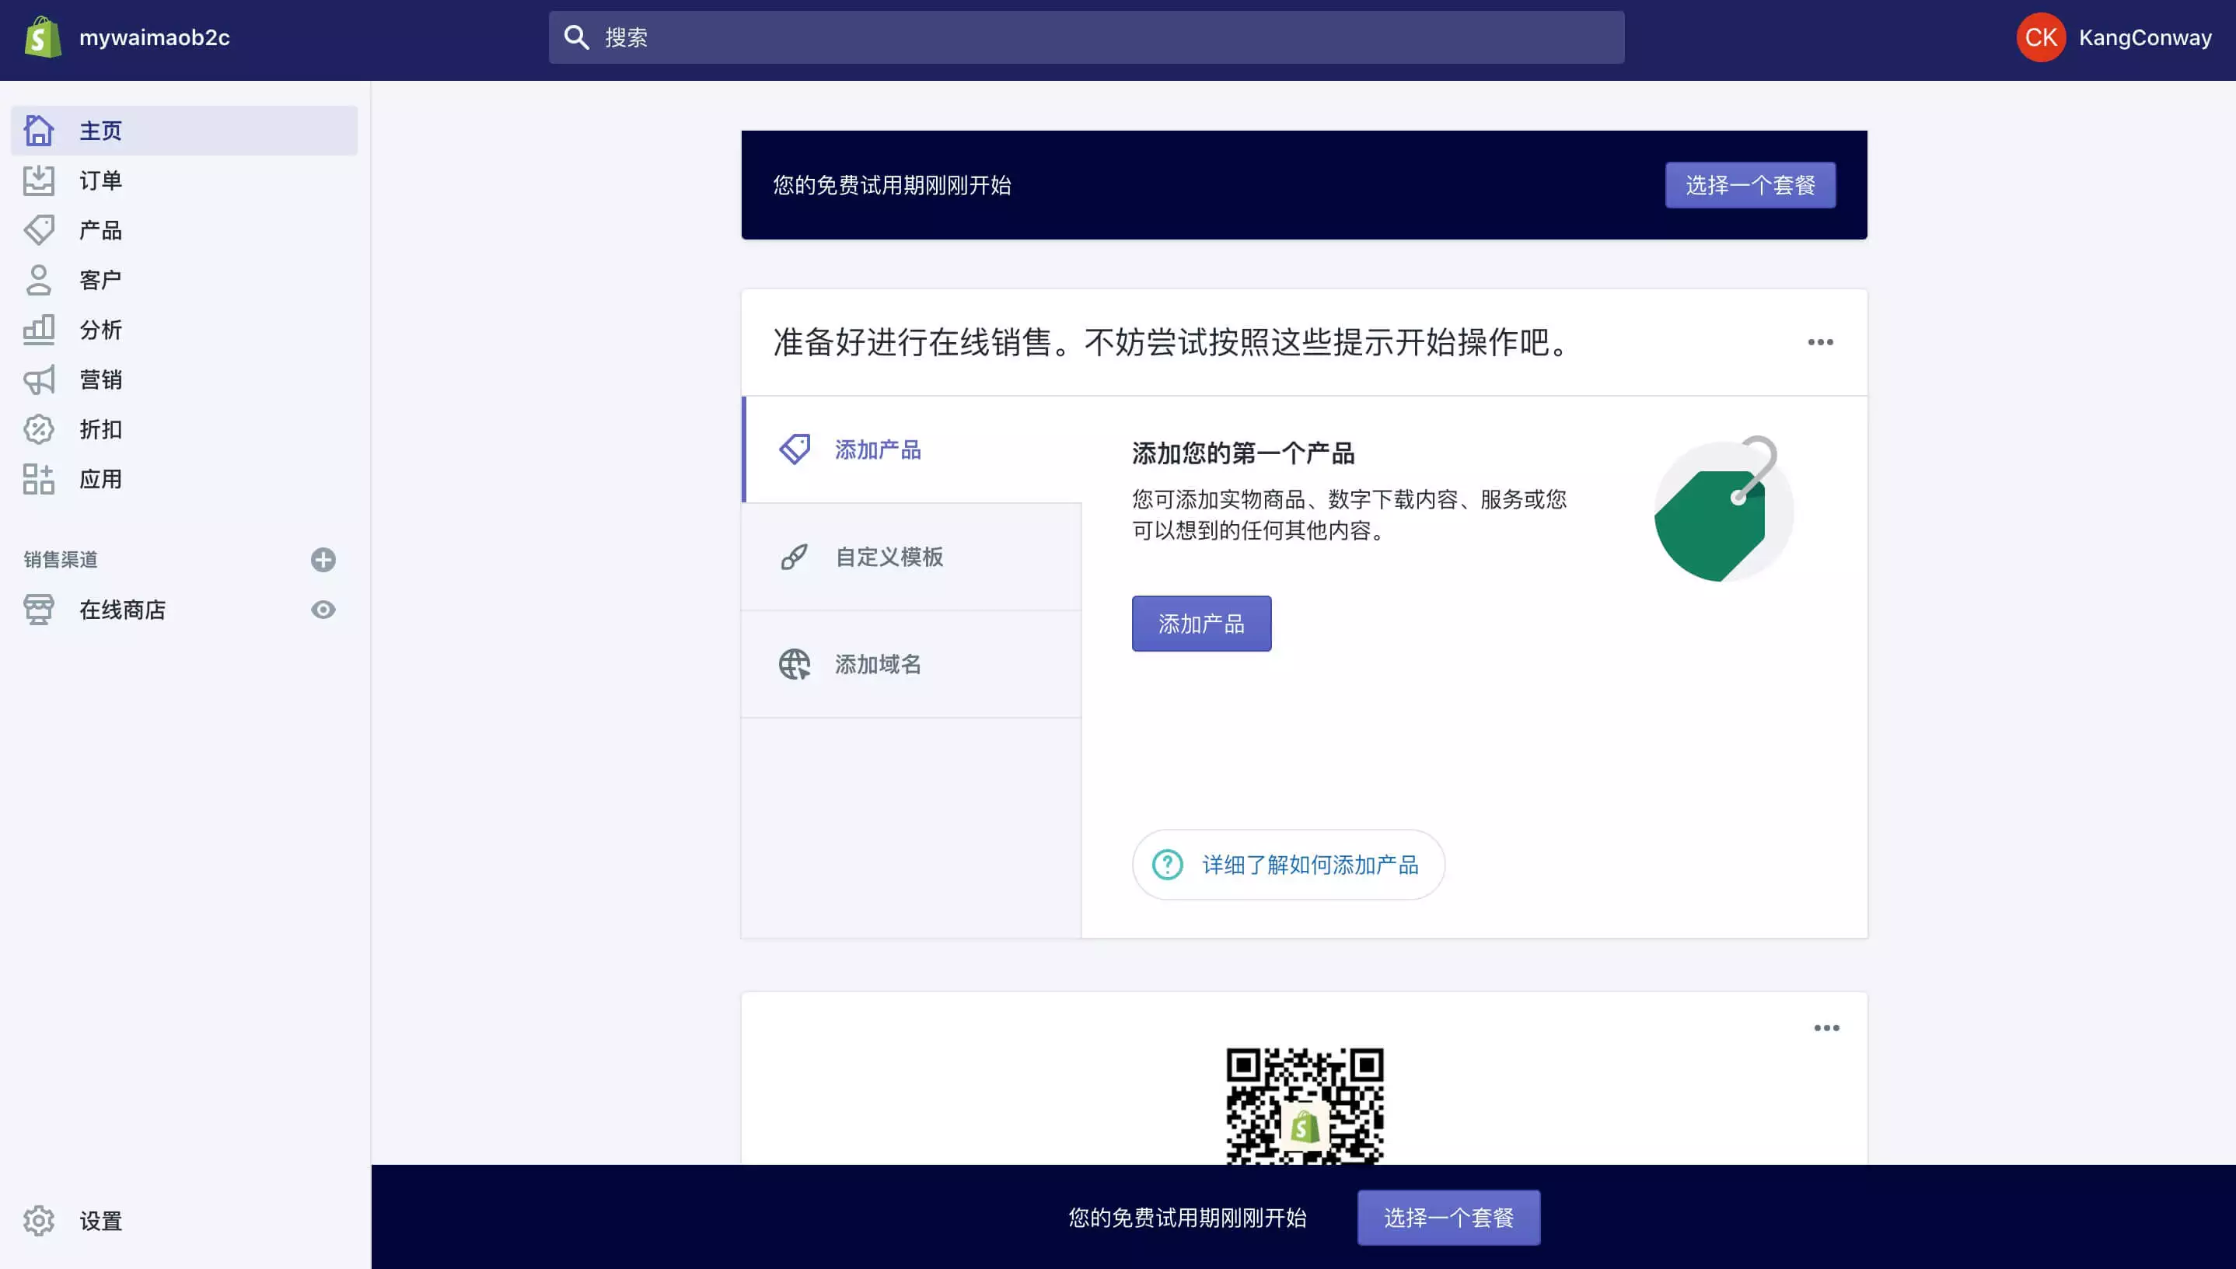Open 设置 settings gear icon
The width and height of the screenshot is (2236, 1269).
point(38,1220)
